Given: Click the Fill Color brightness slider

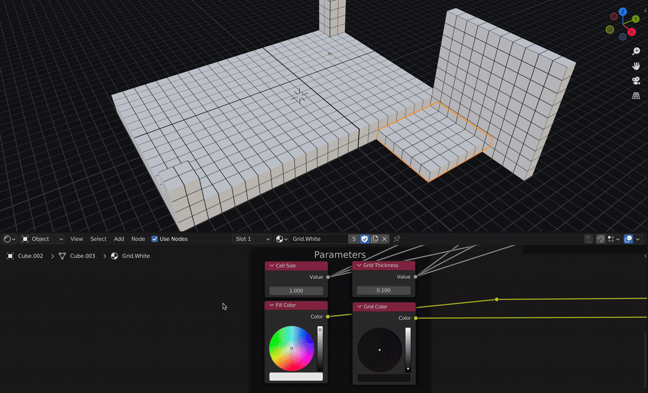Looking at the screenshot, I should (x=320, y=349).
